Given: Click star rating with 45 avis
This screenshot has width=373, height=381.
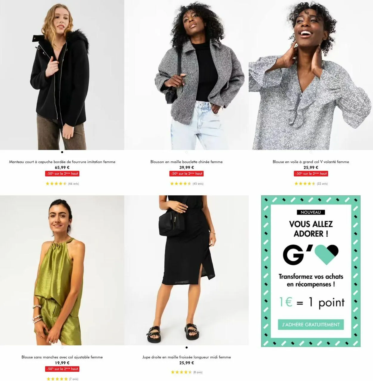Looking at the screenshot, I should 186,183.
